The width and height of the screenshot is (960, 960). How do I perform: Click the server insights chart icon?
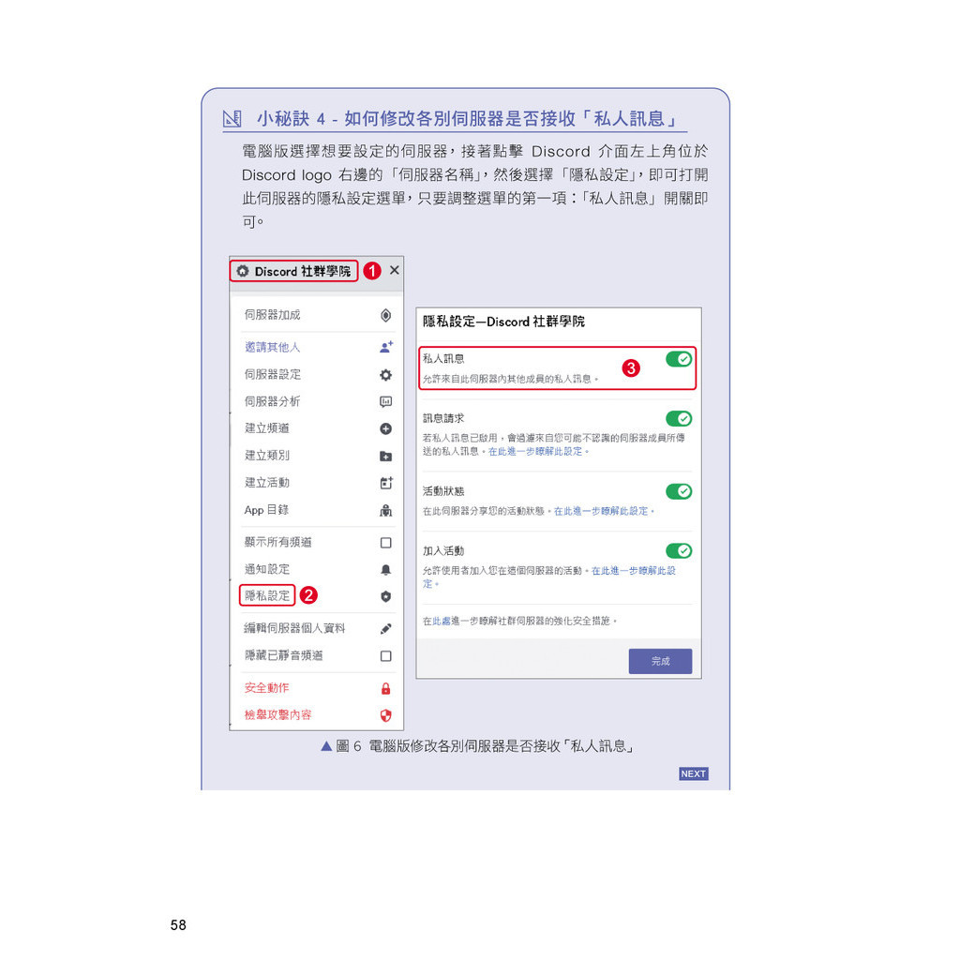click(x=385, y=401)
